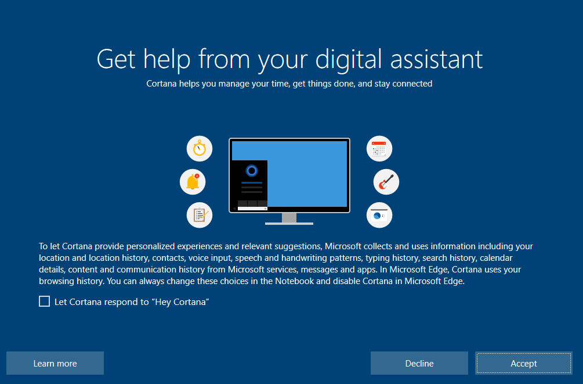Viewport: 583px width, 384px height.
Task: Click the subtitle Cortana helps you manage your time
Action: point(289,84)
